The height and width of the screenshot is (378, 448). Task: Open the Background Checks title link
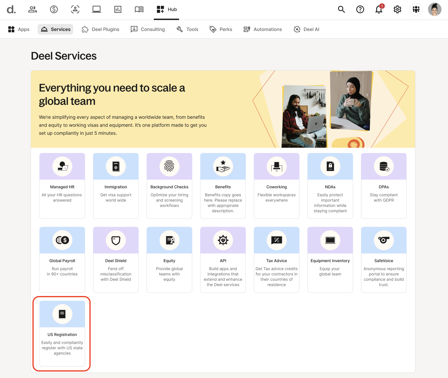[x=169, y=187]
